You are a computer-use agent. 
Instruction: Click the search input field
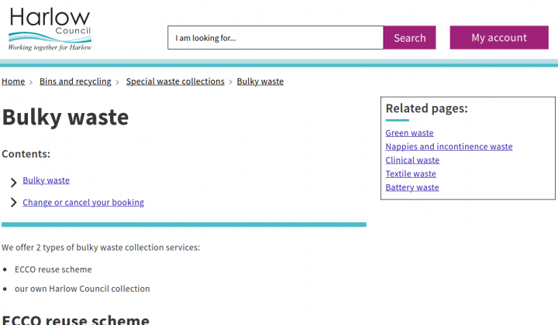(x=275, y=38)
